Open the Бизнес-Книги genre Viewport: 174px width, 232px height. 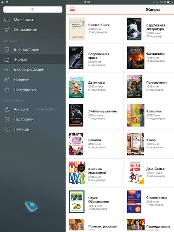pyautogui.click(x=95, y=29)
